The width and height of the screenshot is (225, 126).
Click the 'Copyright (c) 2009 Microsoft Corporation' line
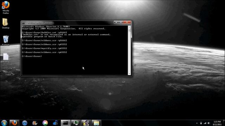pyautogui.click(x=63, y=29)
